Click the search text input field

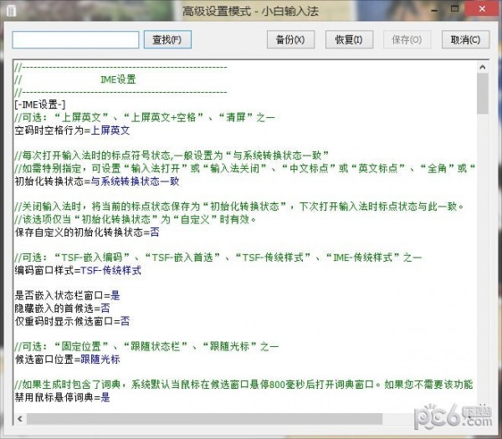[x=75, y=39]
